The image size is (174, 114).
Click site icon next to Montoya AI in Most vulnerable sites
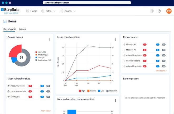[8, 97]
